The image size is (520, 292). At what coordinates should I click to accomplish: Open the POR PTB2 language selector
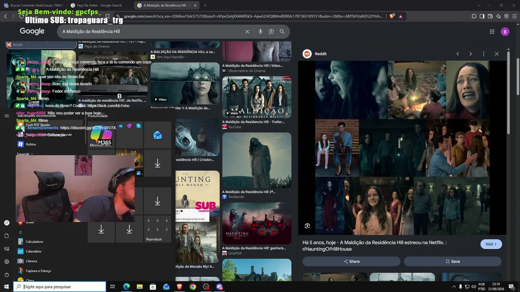[482, 287]
